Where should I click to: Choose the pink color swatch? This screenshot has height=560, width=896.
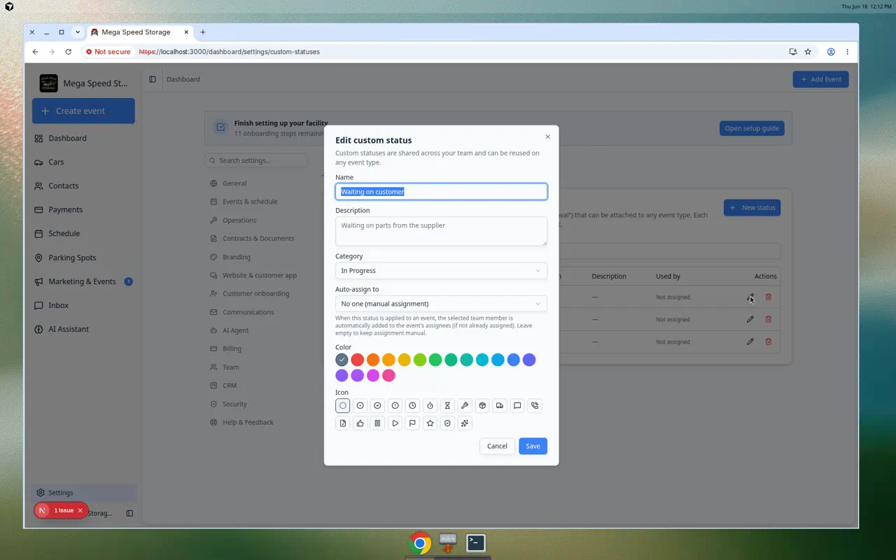388,375
